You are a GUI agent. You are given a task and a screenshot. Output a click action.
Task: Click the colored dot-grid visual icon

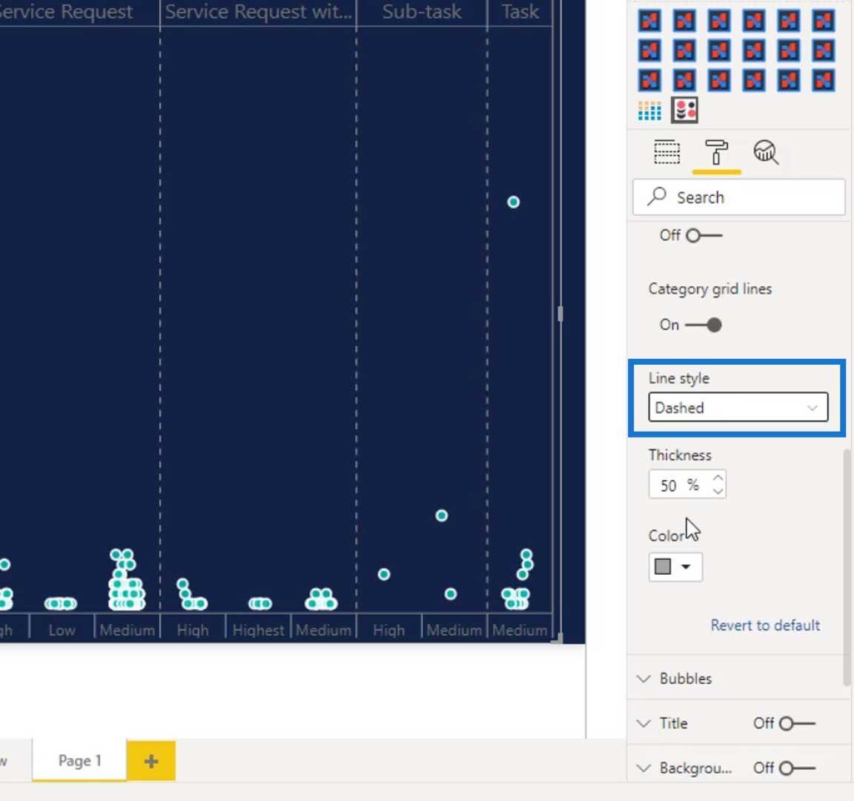click(649, 111)
